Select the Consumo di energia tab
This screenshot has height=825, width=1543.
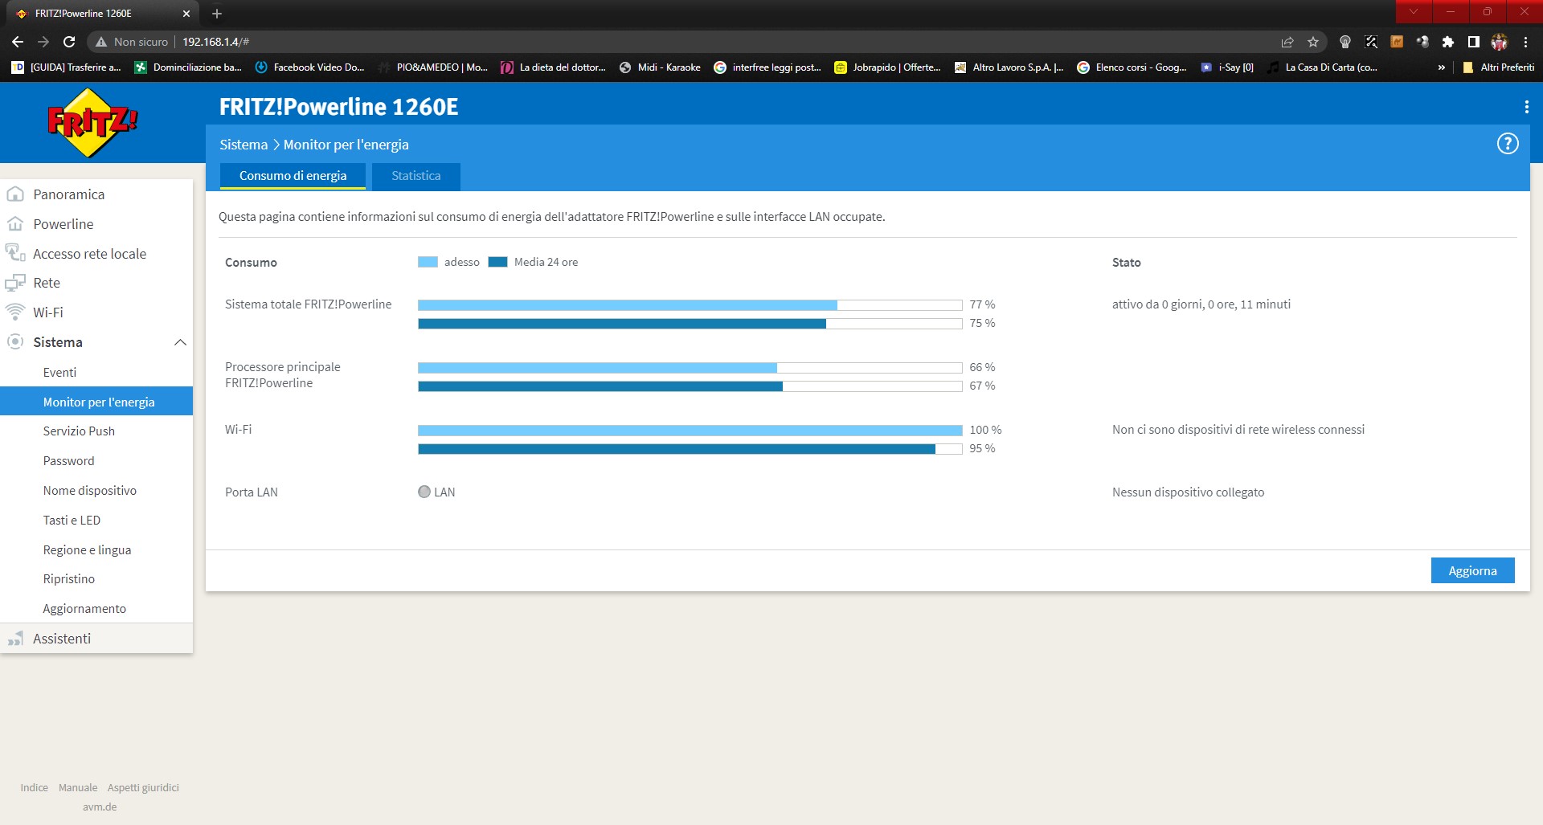pyautogui.click(x=293, y=176)
